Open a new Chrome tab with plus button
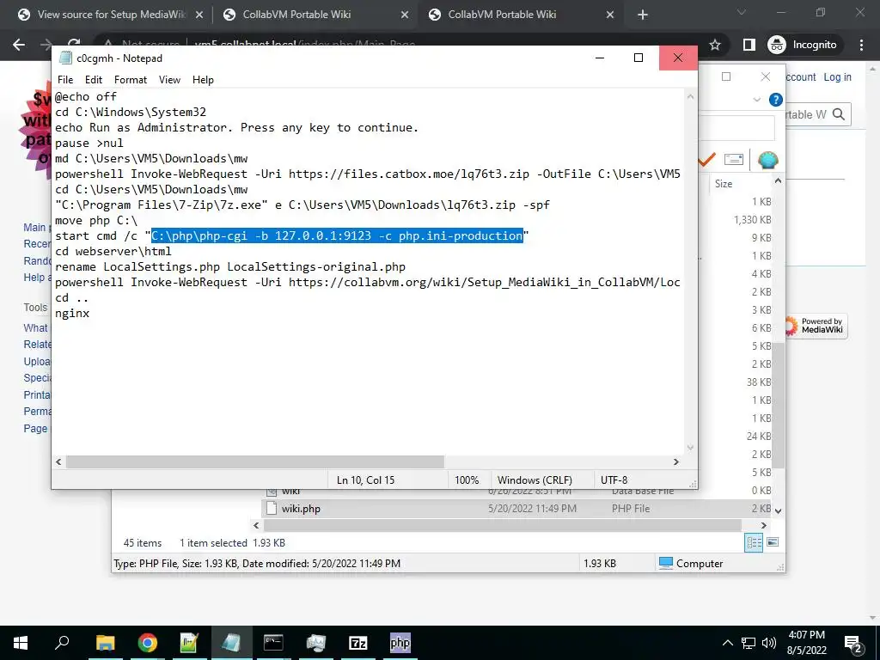Viewport: 880px width, 660px height. coord(643,15)
